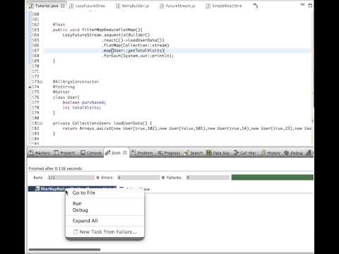Viewport: 339px width, 254px height.
Task: Show hidden editor tabs overflow list
Action: pos(256,6)
